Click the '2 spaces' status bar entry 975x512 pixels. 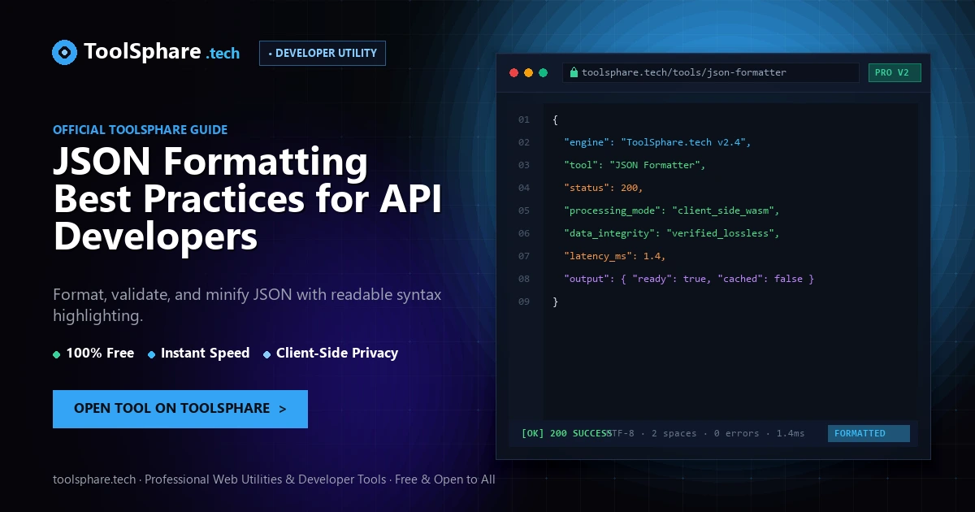[674, 433]
